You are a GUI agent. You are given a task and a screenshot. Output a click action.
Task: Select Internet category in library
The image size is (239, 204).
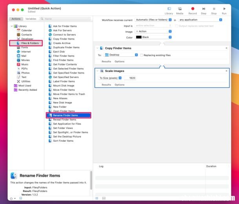pyautogui.click(x=26, y=52)
